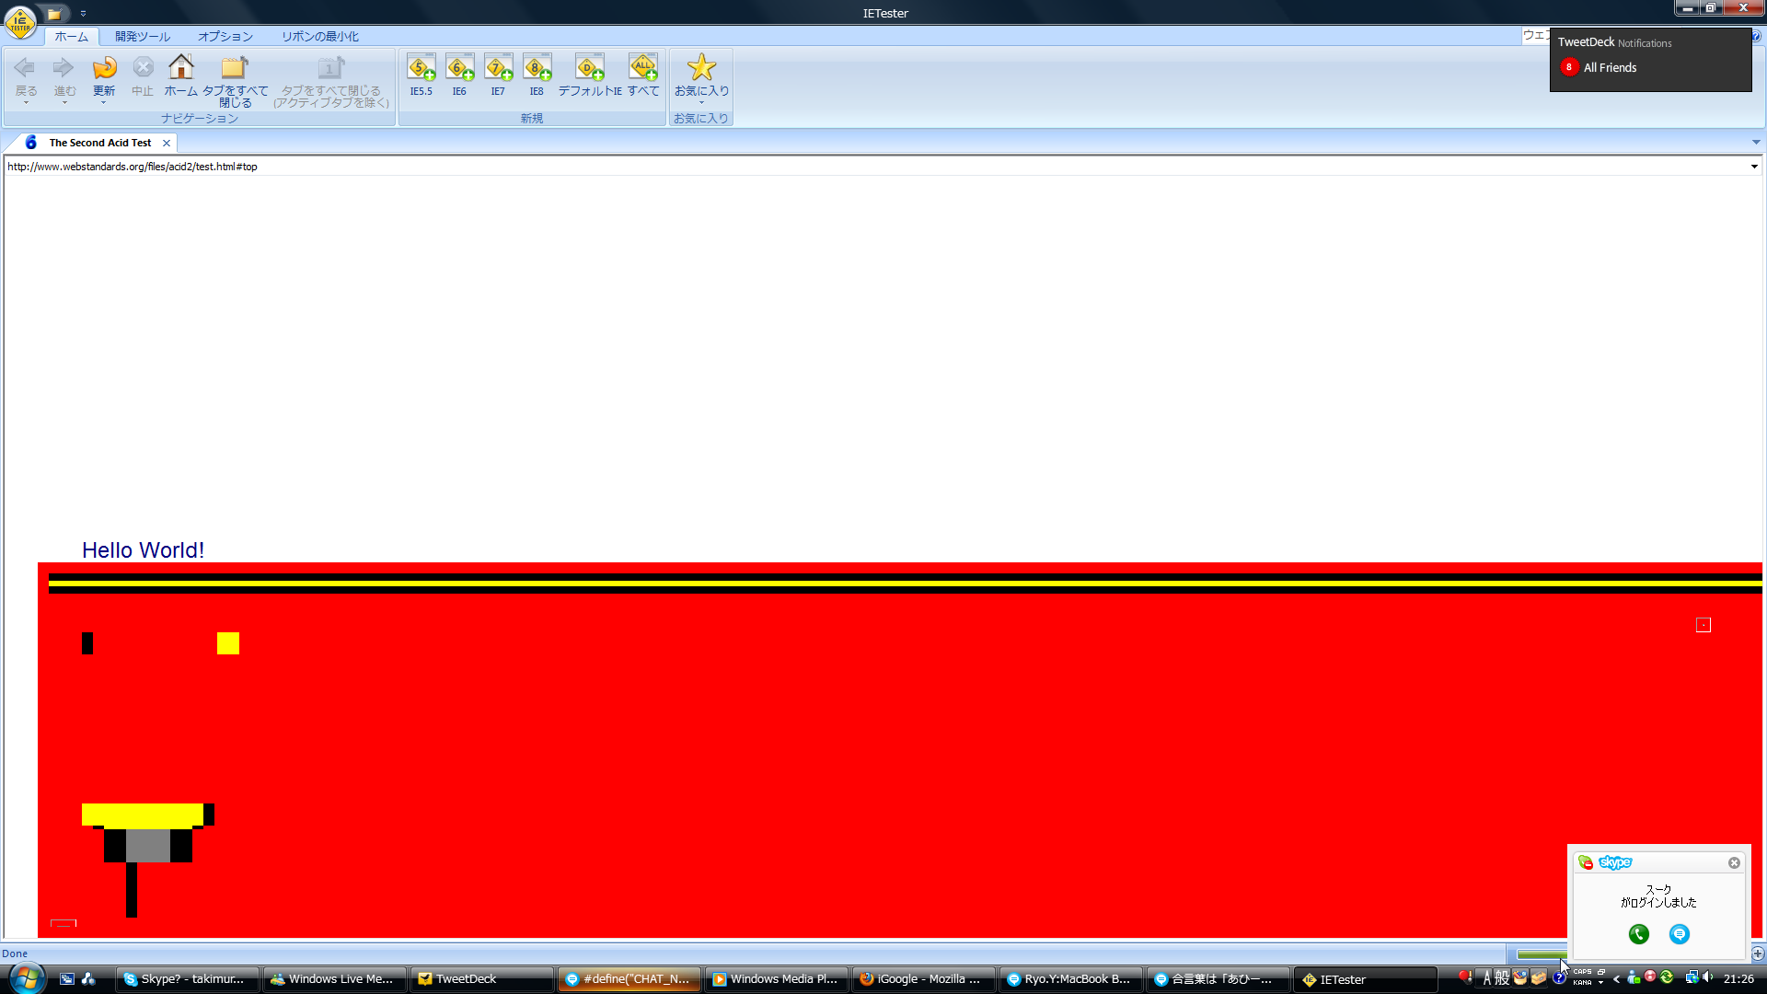
Task: Click the volume speaker tray icon
Action: click(1709, 977)
